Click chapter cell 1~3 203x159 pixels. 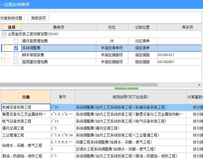(x=63, y=128)
